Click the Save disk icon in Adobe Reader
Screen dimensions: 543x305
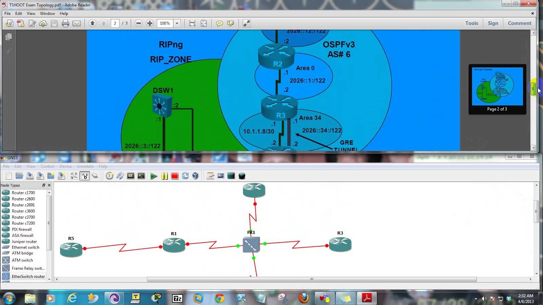coord(54,24)
